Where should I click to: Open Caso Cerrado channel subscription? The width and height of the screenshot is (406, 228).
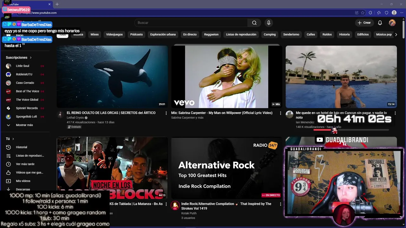pos(25,83)
